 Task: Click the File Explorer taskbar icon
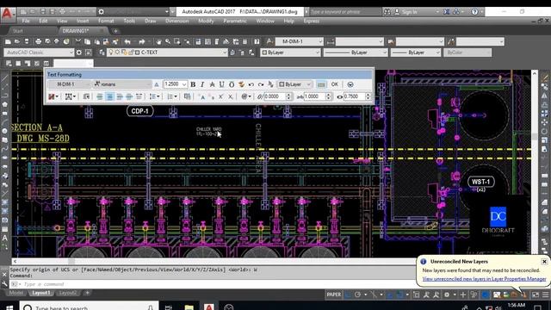189,307
